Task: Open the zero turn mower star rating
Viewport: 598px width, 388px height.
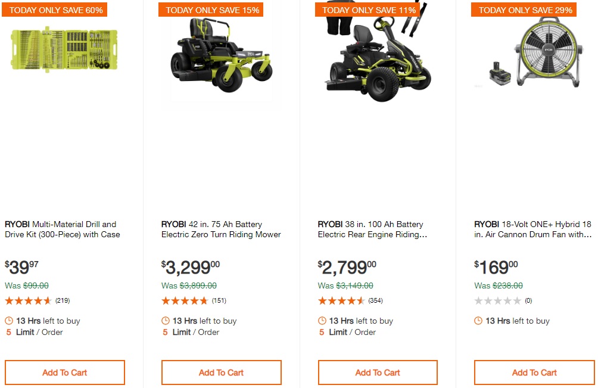Action: coord(194,300)
